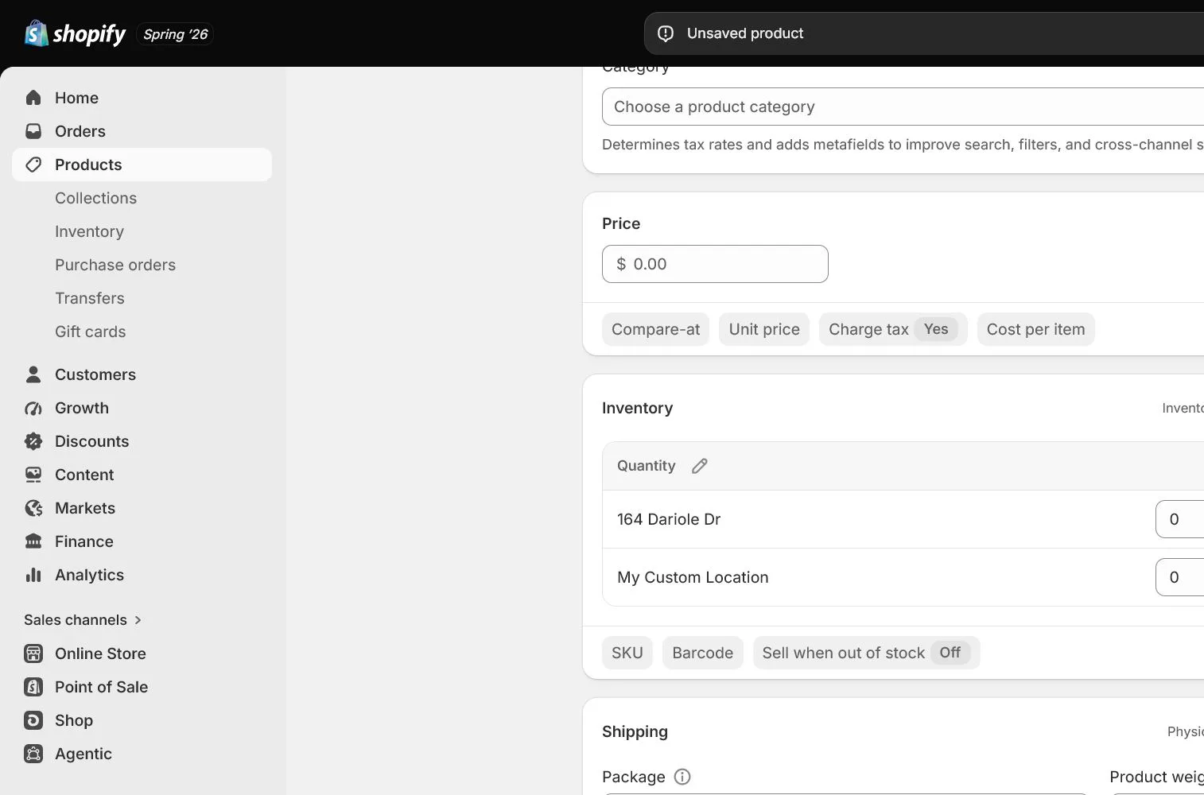Focus quantity field for My Custom Location

[1179, 577]
